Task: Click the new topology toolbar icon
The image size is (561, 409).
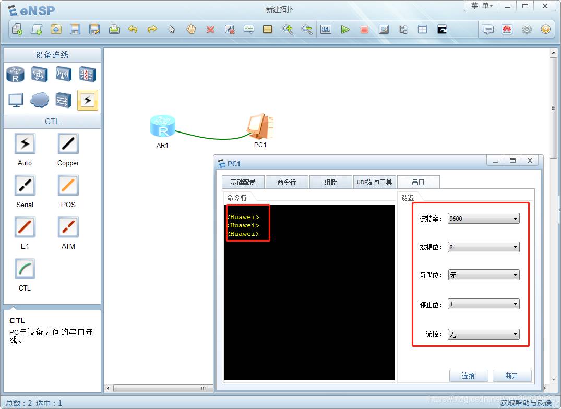Action: click(17, 29)
